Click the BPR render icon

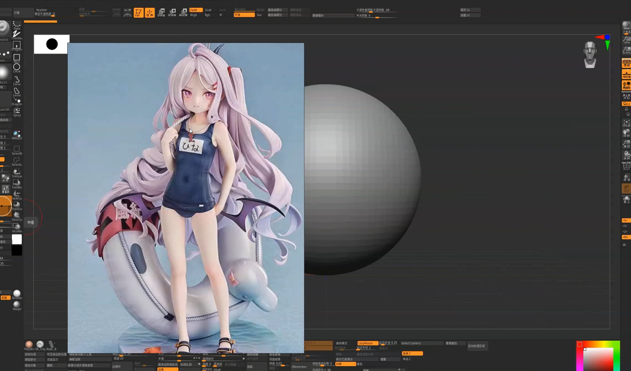point(626,26)
